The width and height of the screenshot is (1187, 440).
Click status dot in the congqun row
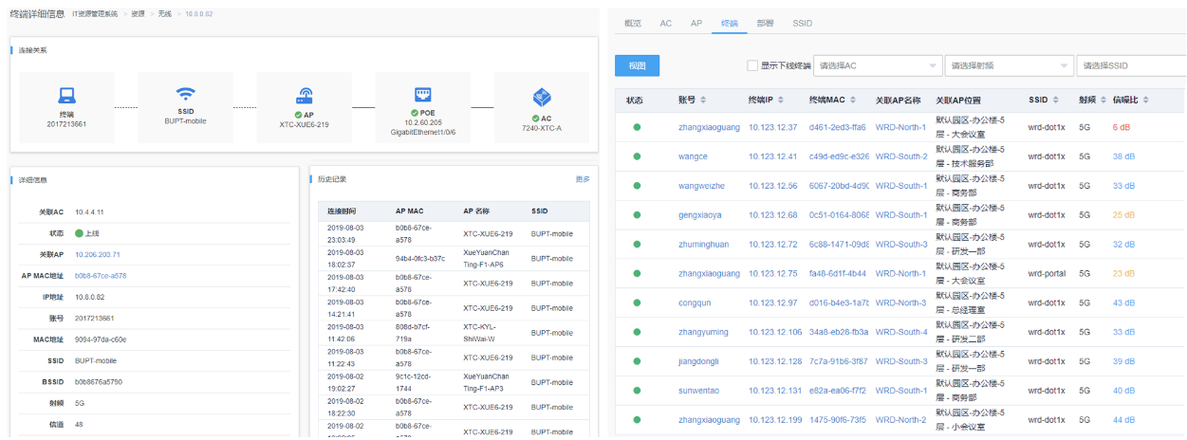click(x=637, y=303)
